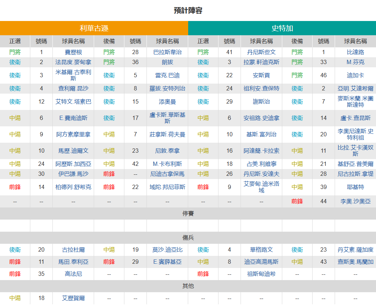Screen dimensions: 376x305
Task: Click player 耶基特
Action: [x=355, y=187]
